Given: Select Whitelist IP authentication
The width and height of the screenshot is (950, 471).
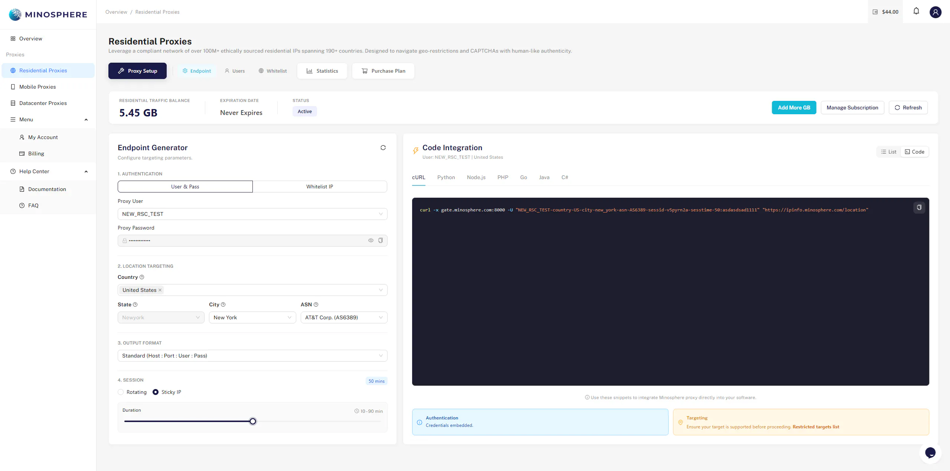Looking at the screenshot, I should click(320, 187).
